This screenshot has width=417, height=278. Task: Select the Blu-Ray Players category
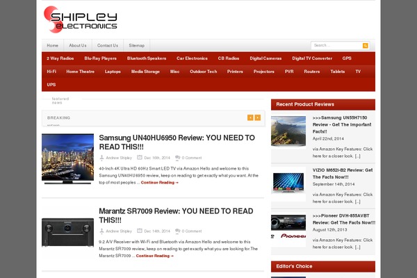click(x=100, y=58)
